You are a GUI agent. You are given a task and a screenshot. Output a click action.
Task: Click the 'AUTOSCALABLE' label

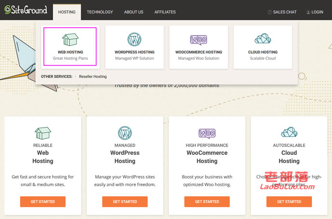pyautogui.click(x=289, y=145)
